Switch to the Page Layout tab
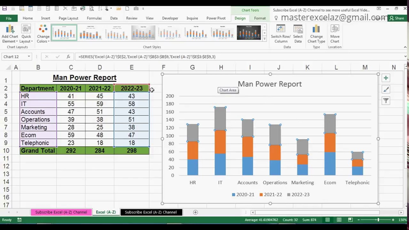Screen dimensions: 409x230 click(x=68, y=18)
